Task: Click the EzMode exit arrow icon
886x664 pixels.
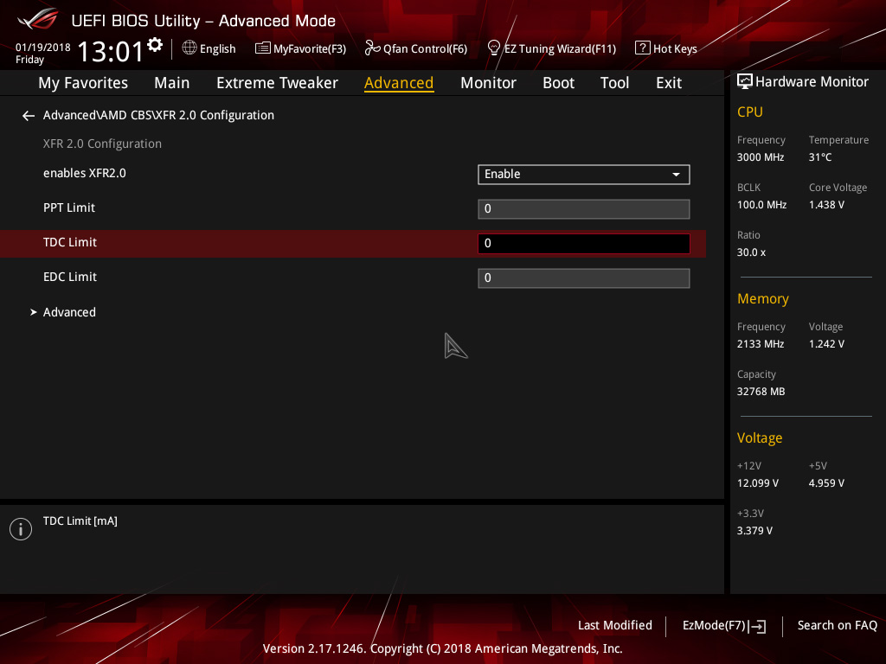Action: click(758, 626)
